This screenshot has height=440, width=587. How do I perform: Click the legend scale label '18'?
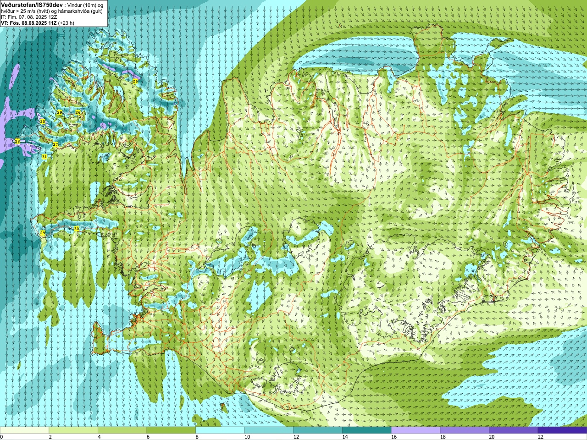pos(443,437)
